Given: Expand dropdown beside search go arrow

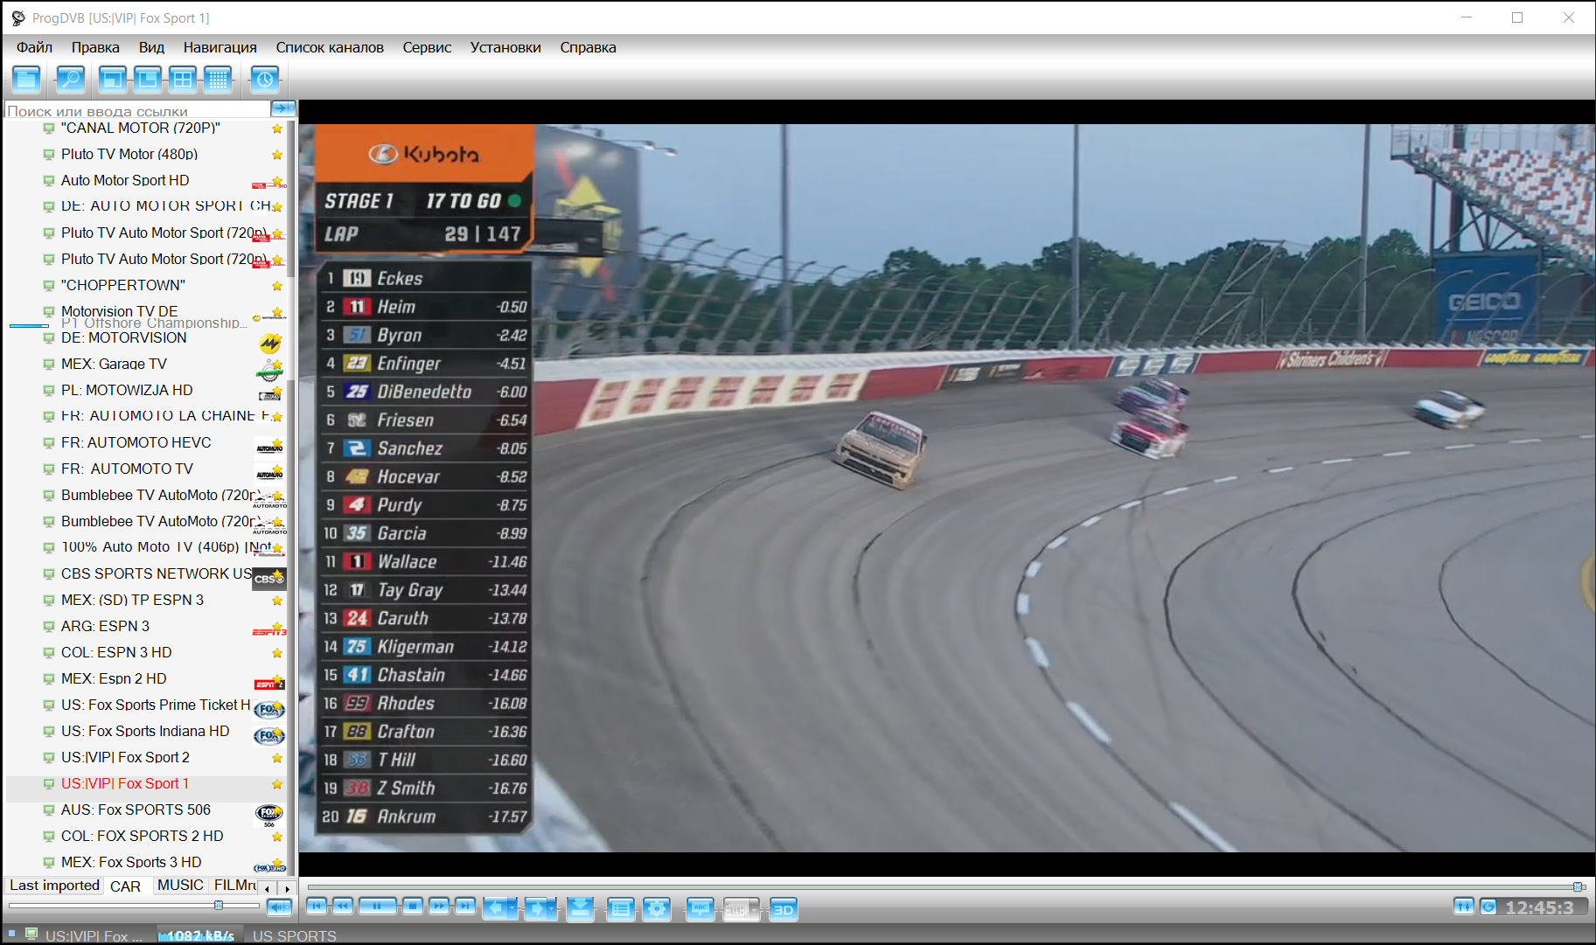Looking at the screenshot, I should click(x=292, y=108).
